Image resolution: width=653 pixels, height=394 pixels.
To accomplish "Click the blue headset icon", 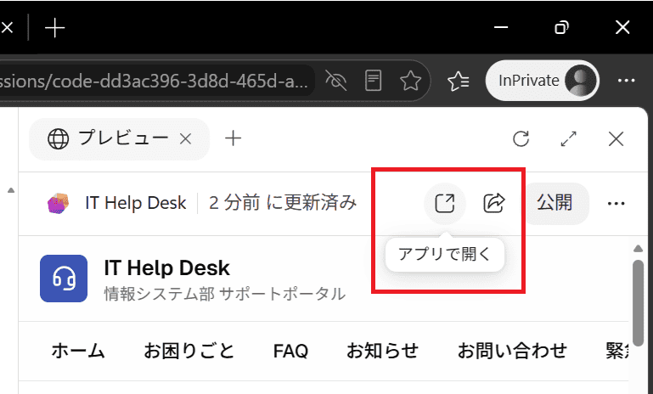I will (64, 279).
